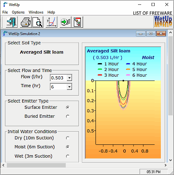Image resolution: width=174 pixels, height=175 pixels.
Task: Click the tree diagram toolbar icon
Action: pos(77,22)
